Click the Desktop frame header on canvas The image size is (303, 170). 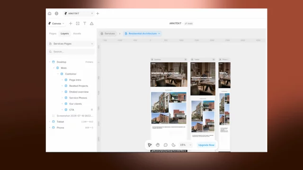click(169, 59)
